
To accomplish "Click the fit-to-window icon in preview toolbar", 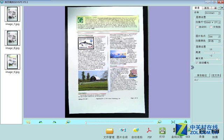I will pyautogui.click(x=173, y=122).
